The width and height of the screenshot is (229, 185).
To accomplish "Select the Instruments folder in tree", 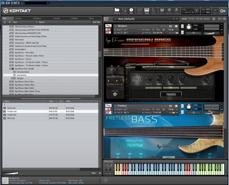I will click(x=50, y=75).
